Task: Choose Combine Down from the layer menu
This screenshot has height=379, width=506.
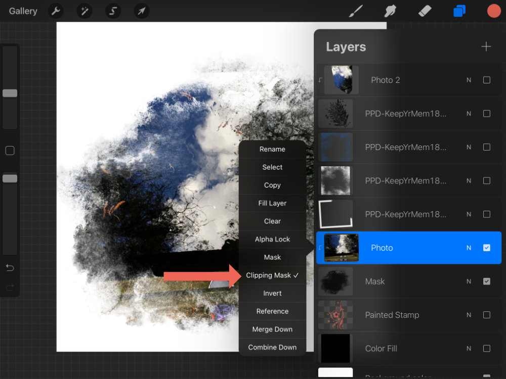Action: tap(272, 348)
